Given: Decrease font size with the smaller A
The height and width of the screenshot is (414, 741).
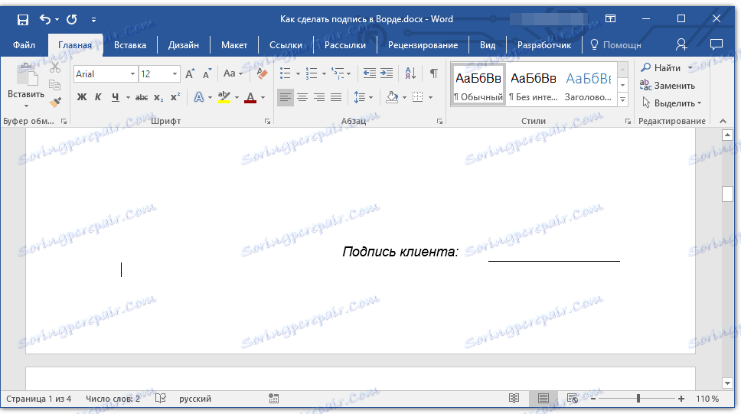Looking at the screenshot, I should (x=207, y=73).
